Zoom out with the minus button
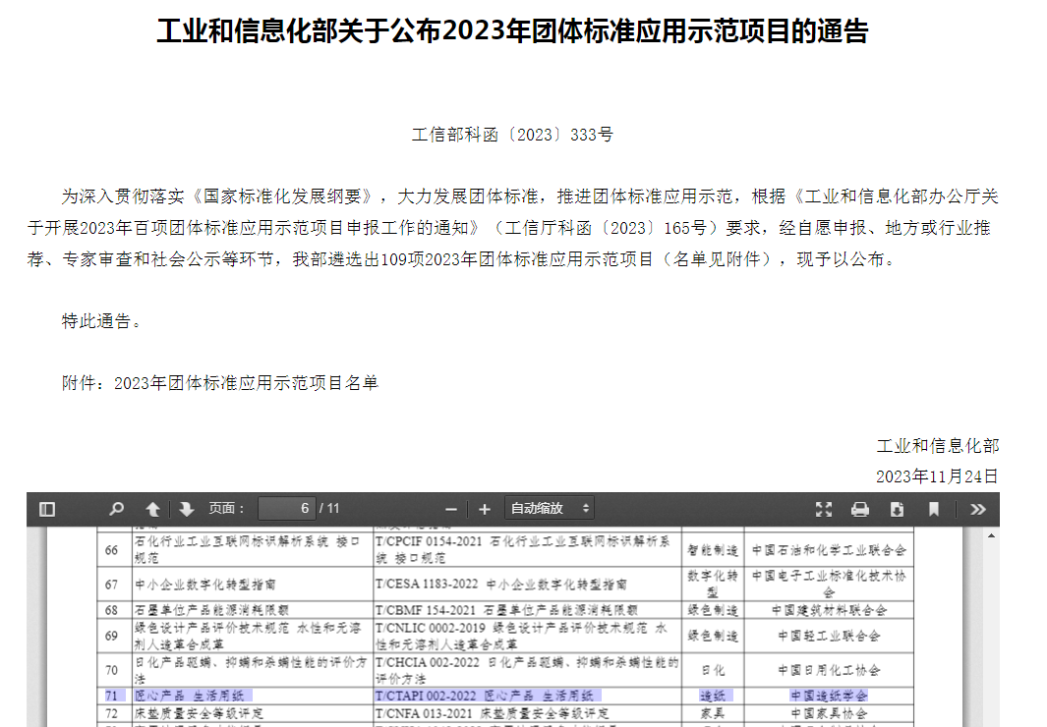 [x=451, y=509]
